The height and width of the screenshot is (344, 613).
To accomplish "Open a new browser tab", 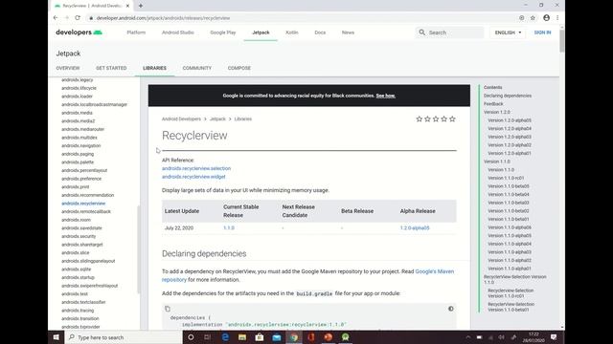I will pyautogui.click(x=141, y=6).
